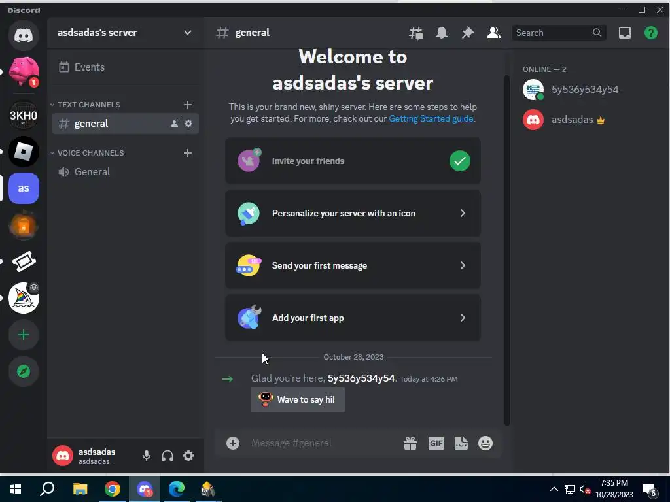Edit general channel settings gear
The height and width of the screenshot is (502, 670).
tap(188, 124)
